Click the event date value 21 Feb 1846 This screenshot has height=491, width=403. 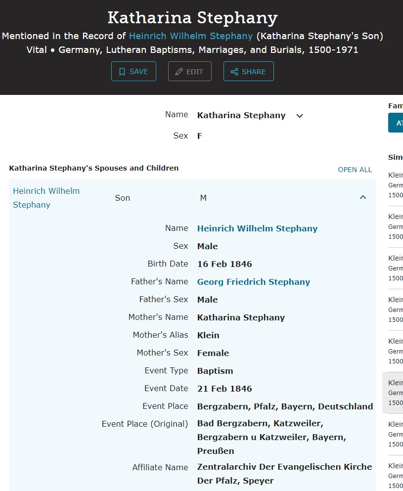[x=224, y=389]
